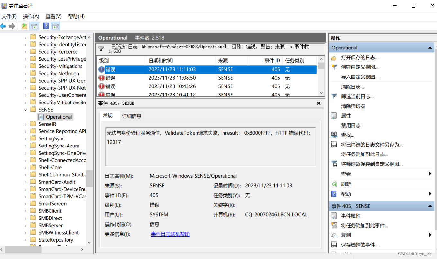Viewport: 437px width, 259px height.
Task: Expand the SmartScreen tree node
Action: click(x=26, y=204)
